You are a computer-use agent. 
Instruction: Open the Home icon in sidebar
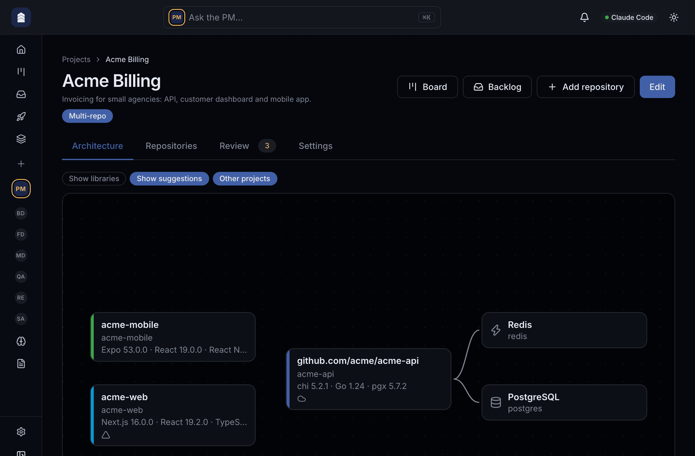pos(21,50)
